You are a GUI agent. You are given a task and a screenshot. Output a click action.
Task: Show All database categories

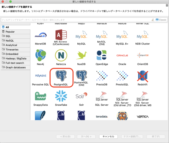pos(16,27)
